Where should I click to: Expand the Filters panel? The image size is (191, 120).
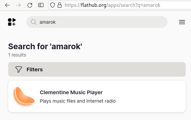97,69
